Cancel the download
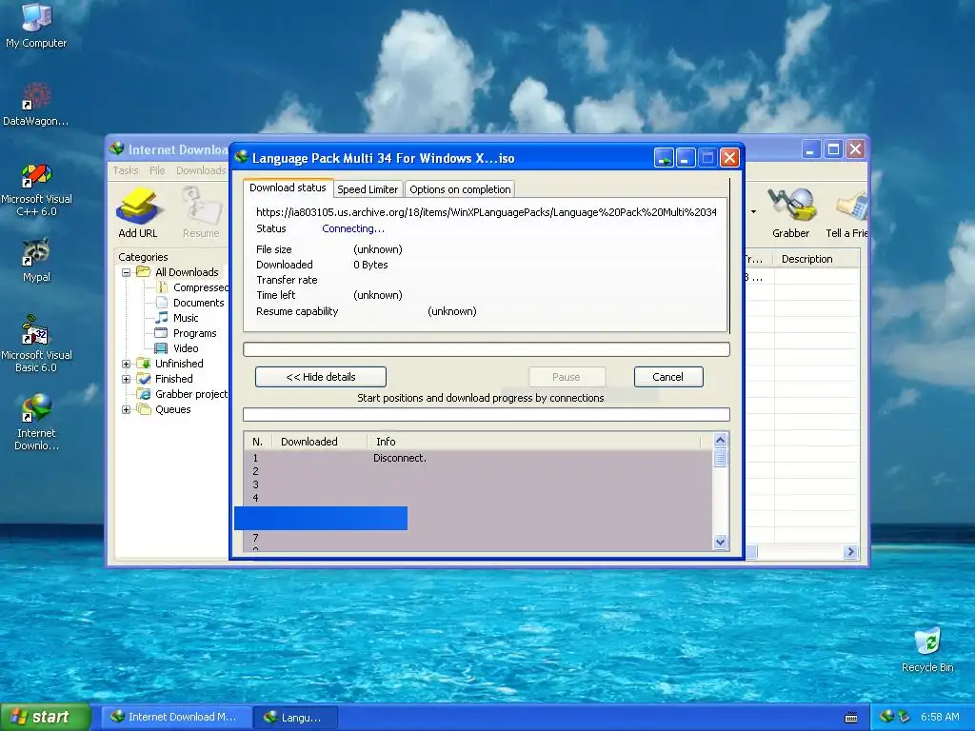This screenshot has width=975, height=731. (x=668, y=377)
